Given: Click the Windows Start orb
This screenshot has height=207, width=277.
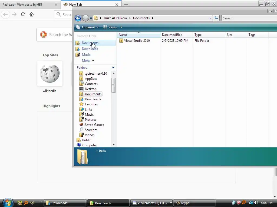Looking at the screenshot, I should (x=8, y=203).
